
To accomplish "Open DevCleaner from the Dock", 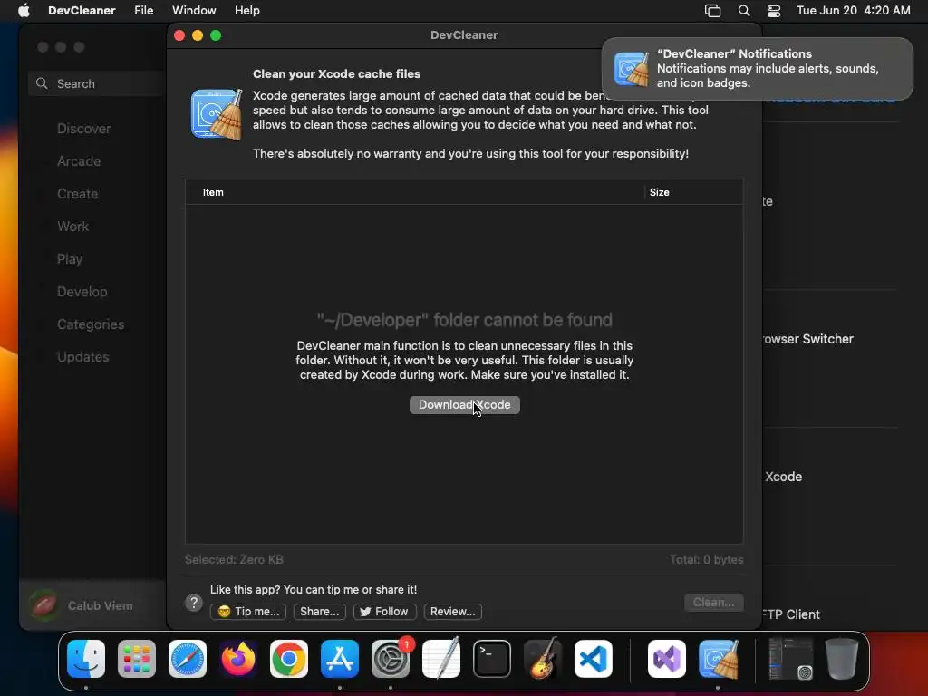I will pyautogui.click(x=718, y=659).
